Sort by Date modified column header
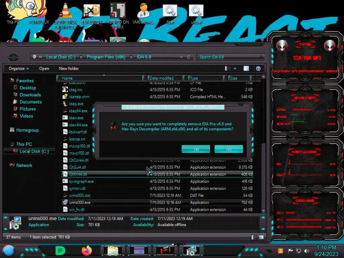 click(x=166, y=78)
